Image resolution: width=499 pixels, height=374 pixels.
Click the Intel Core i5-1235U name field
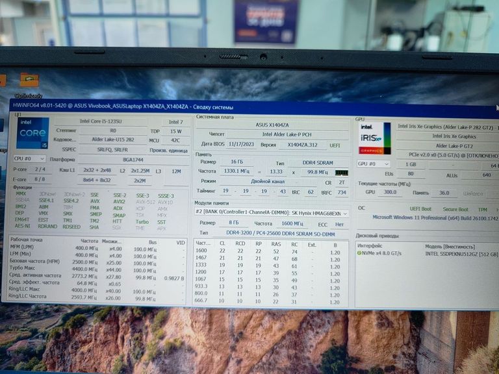(x=101, y=121)
